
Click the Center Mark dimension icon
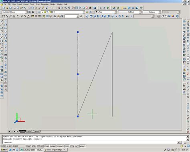tap(51, 16)
